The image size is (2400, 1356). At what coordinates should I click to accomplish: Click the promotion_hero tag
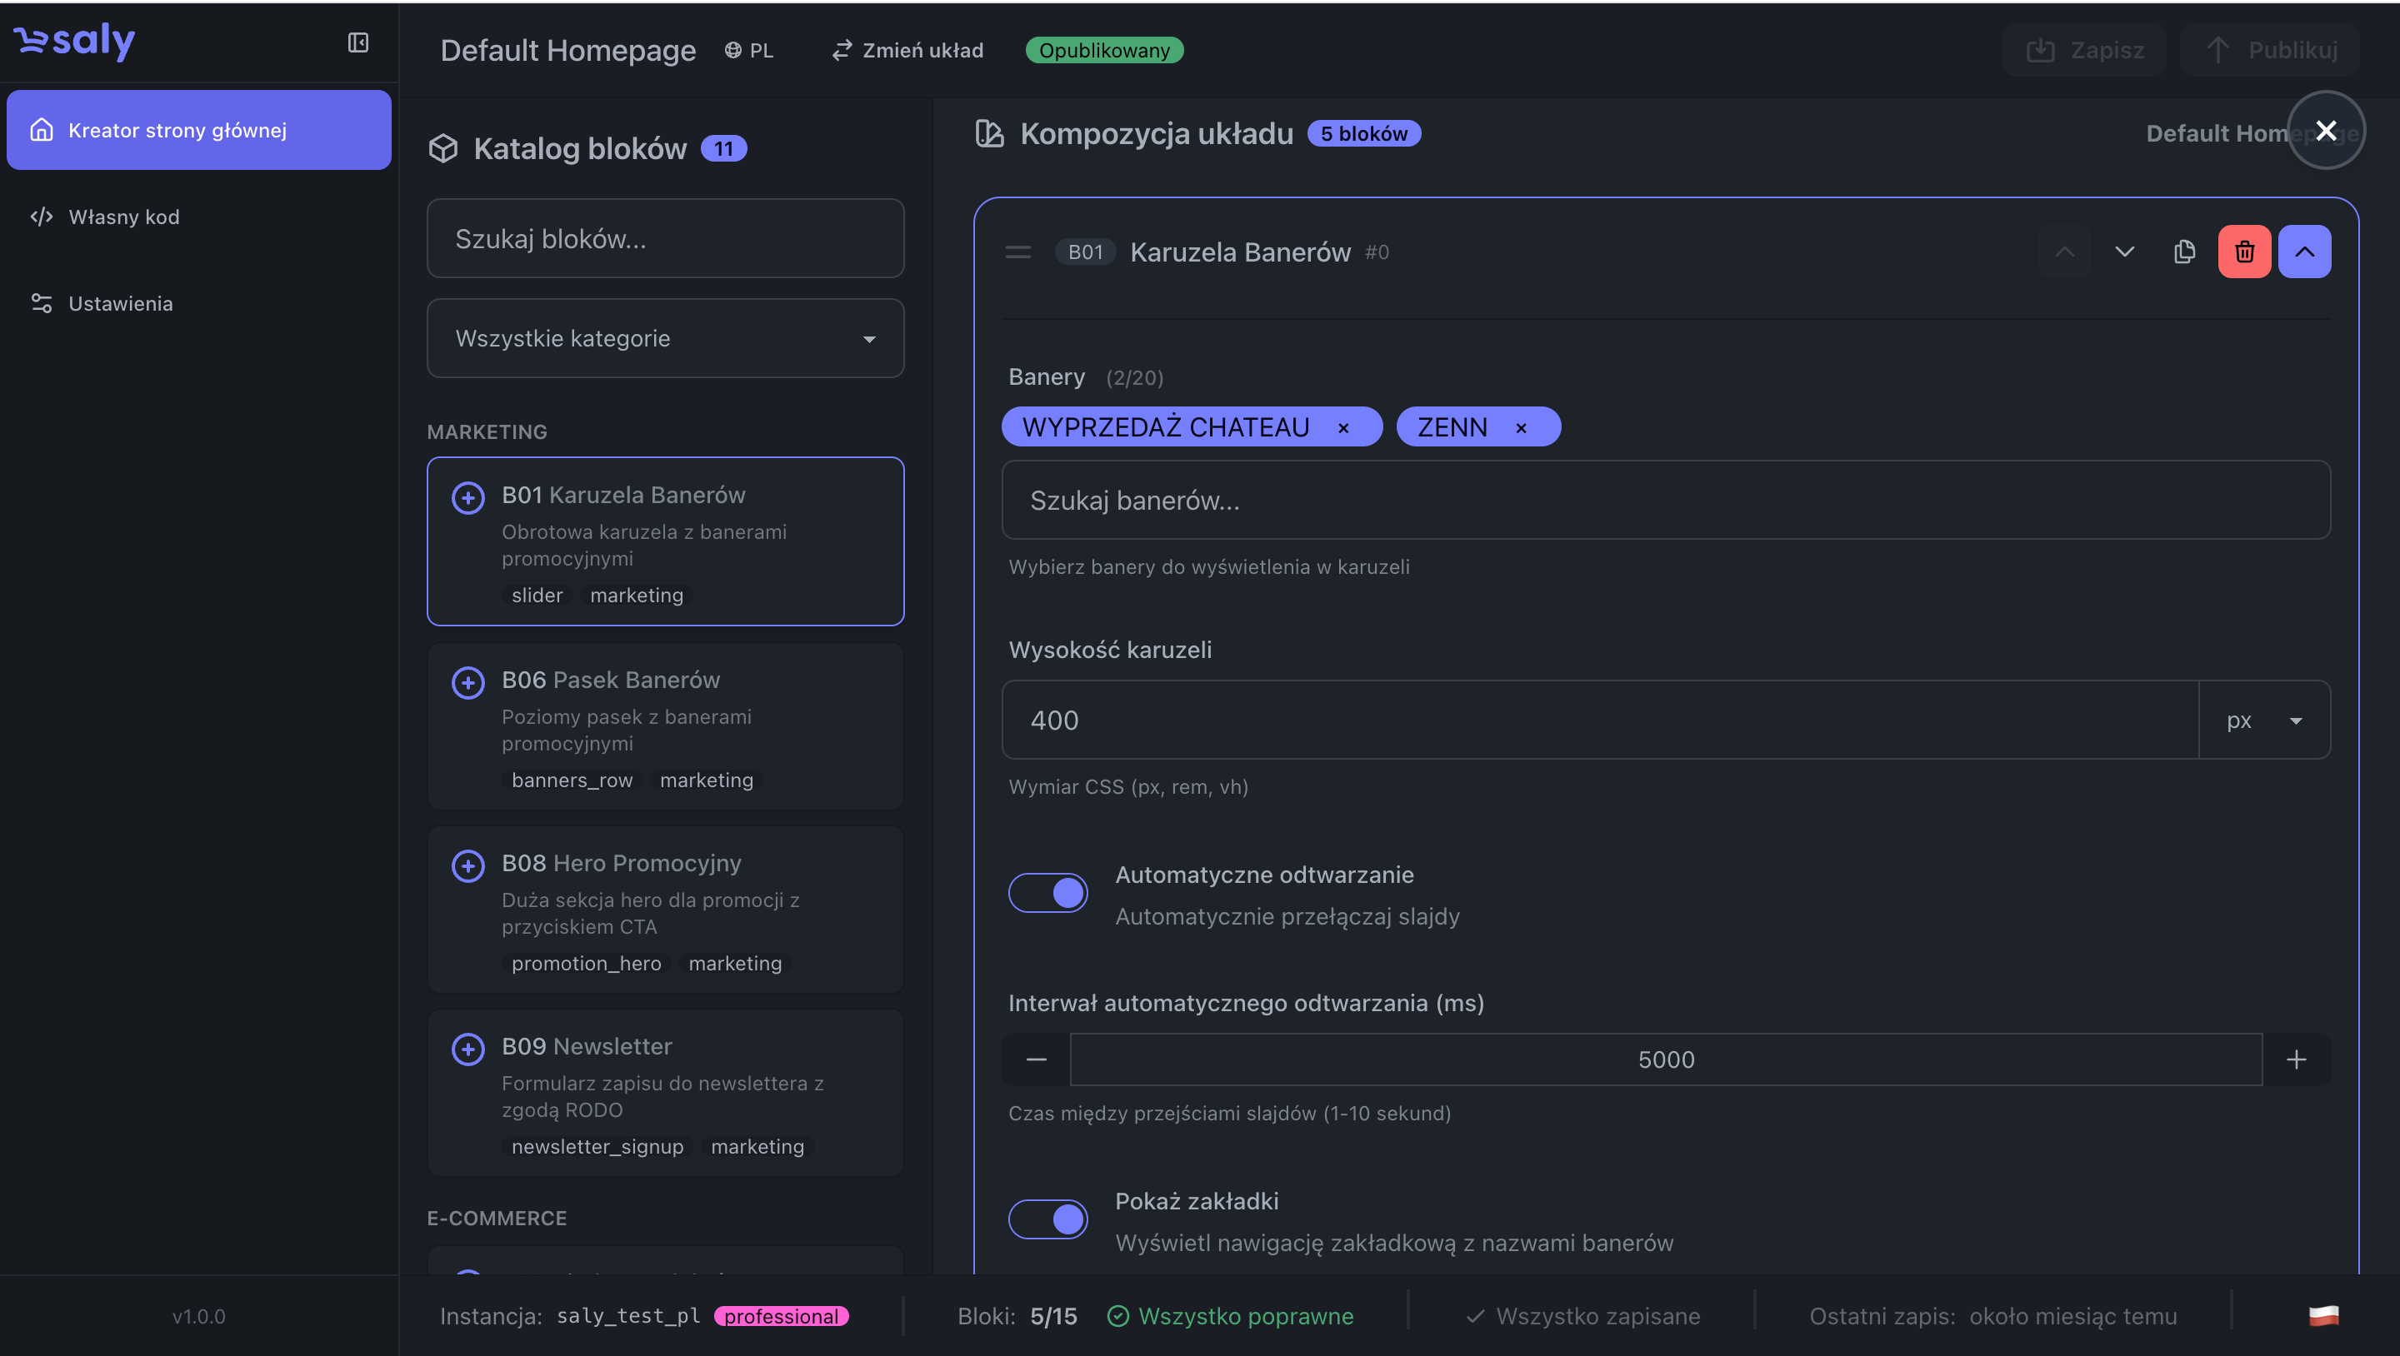(x=586, y=964)
